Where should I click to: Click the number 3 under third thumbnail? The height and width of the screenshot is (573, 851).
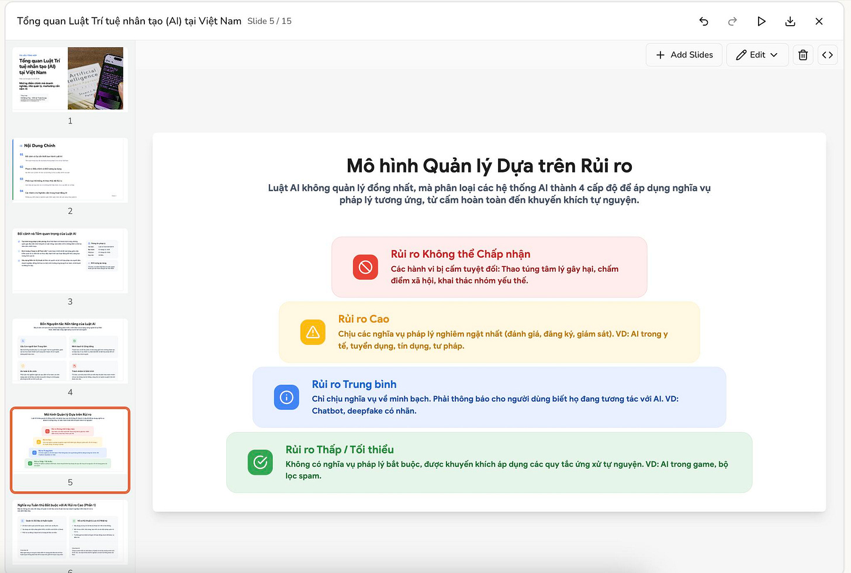(70, 302)
